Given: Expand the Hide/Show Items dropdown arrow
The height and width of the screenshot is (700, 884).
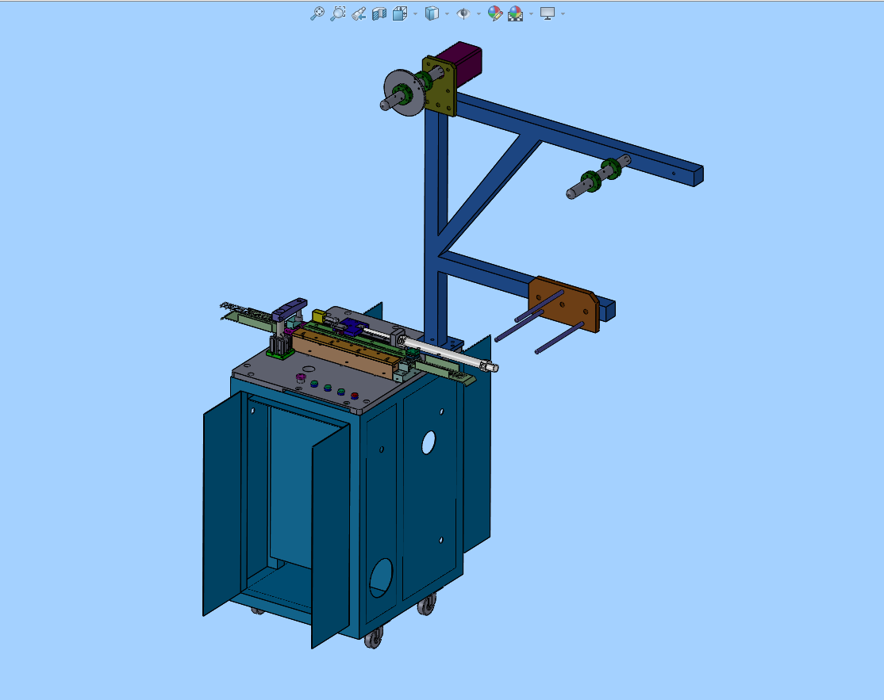Looking at the screenshot, I should [479, 13].
